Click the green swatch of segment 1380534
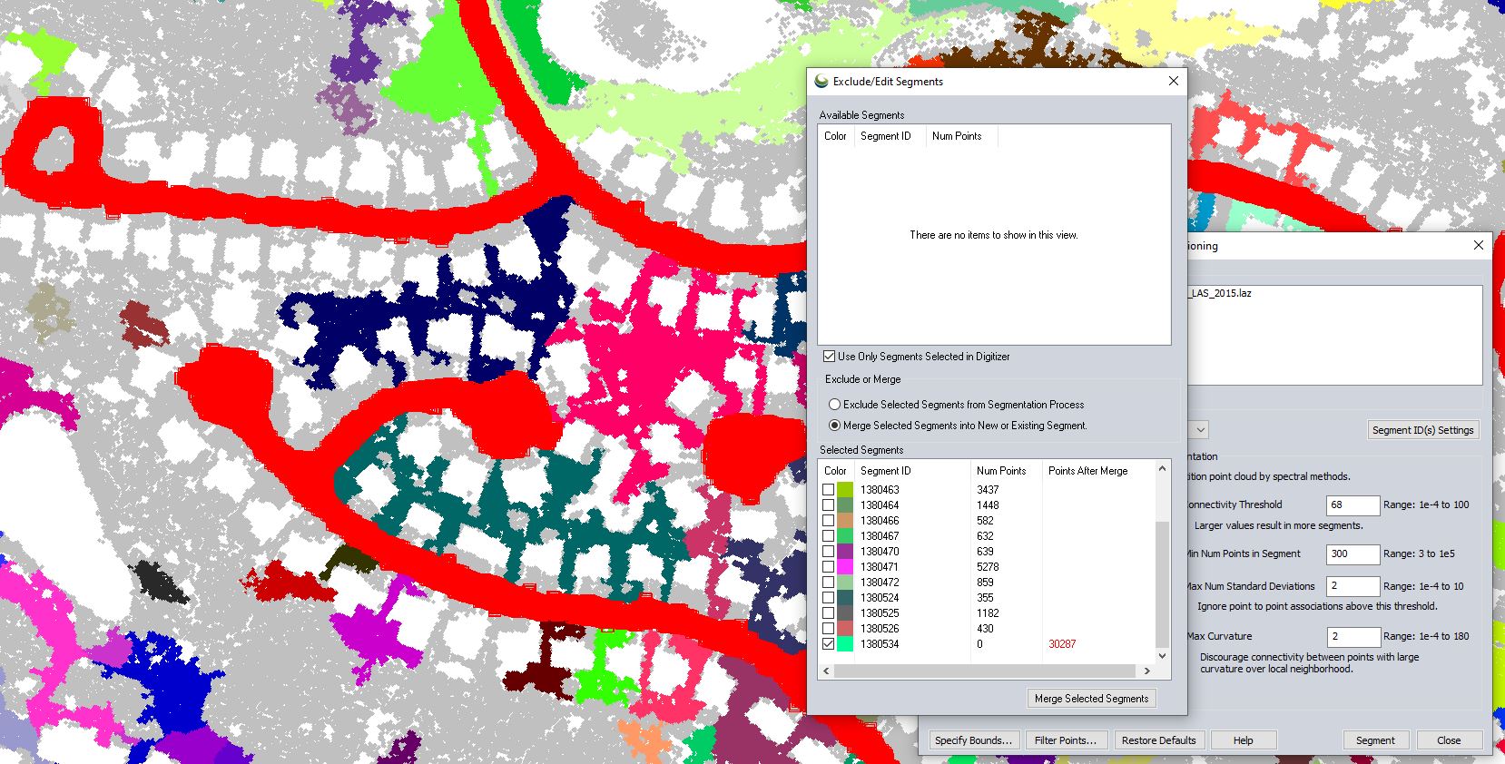 point(845,644)
